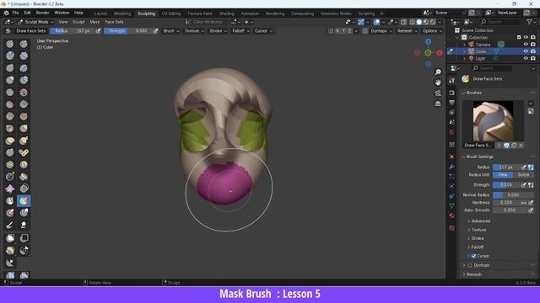The height and width of the screenshot is (303, 540).
Task: Click the hand pan view gizmo
Action: 438,82
